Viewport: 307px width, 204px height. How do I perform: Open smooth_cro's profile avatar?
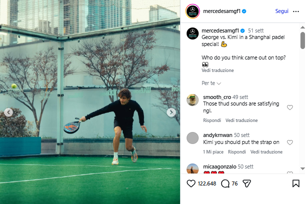click(192, 99)
